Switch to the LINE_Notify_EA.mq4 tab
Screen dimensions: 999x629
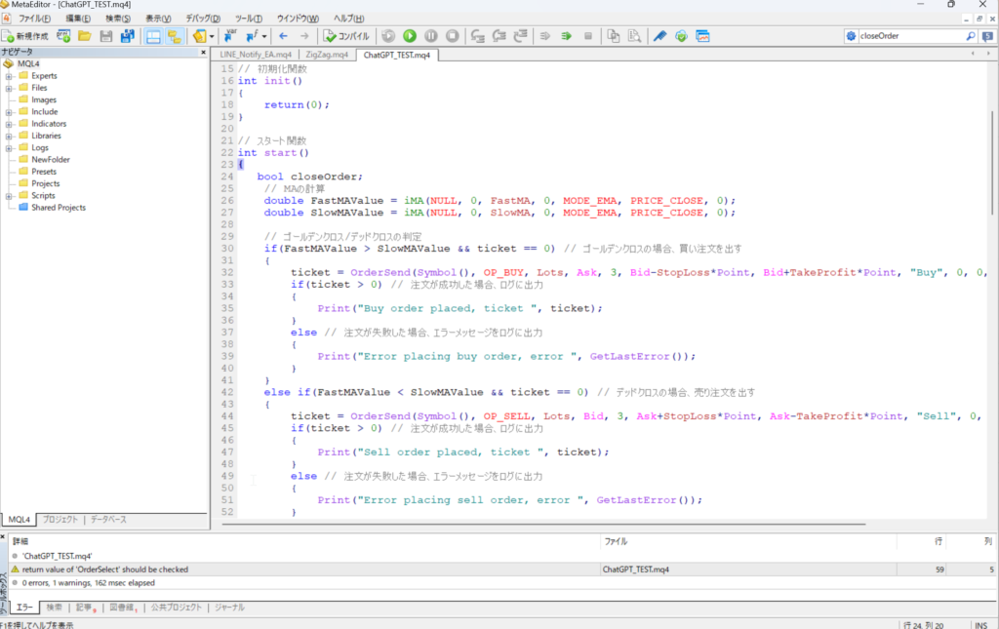pyautogui.click(x=256, y=55)
